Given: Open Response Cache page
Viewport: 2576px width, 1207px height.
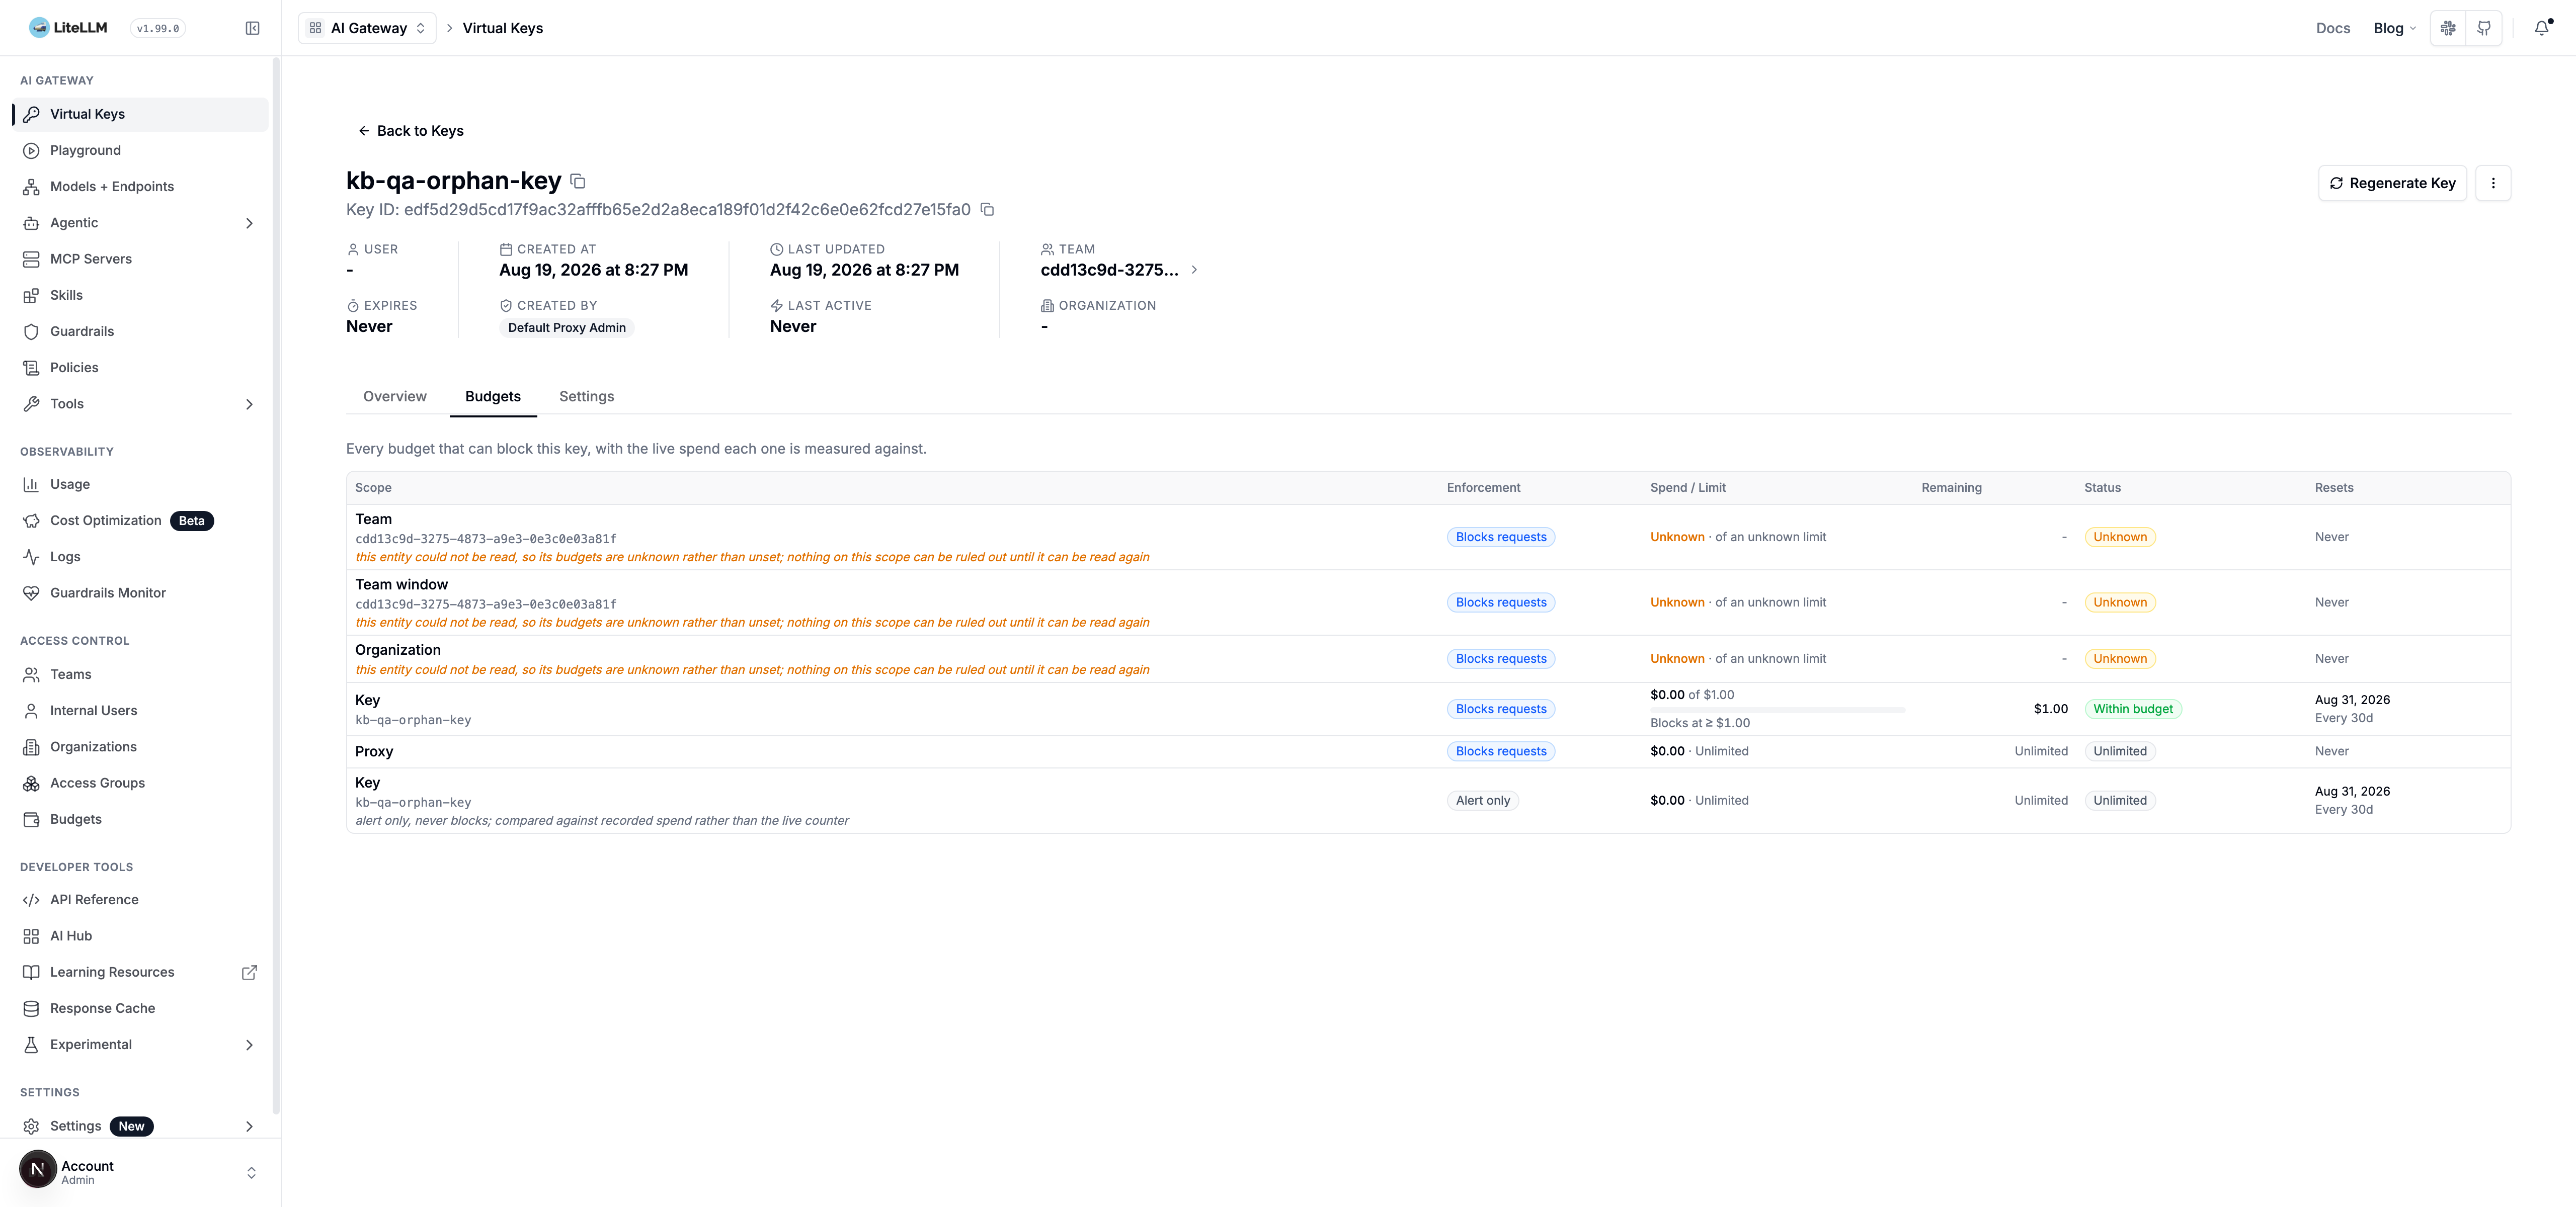Looking at the screenshot, I should (140, 1008).
